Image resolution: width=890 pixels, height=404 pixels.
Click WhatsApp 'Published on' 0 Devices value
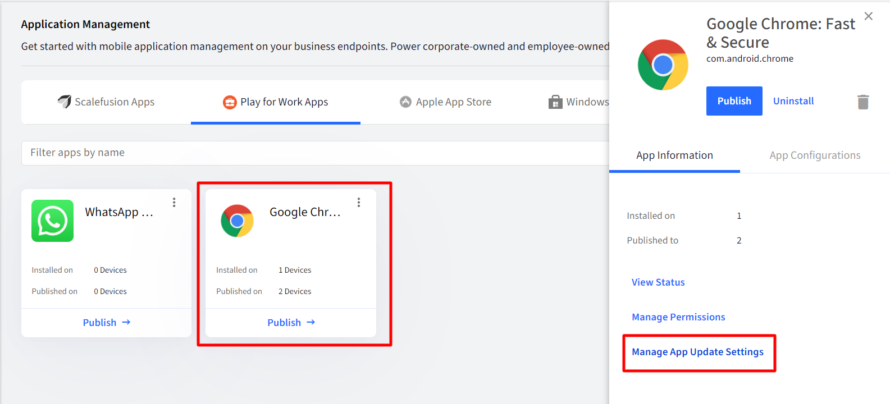click(110, 291)
